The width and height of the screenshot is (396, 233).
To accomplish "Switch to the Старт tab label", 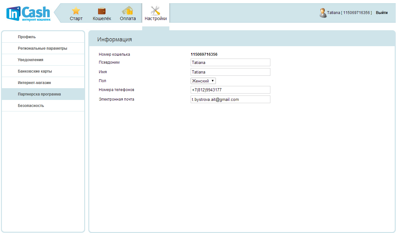I will 76,18.
